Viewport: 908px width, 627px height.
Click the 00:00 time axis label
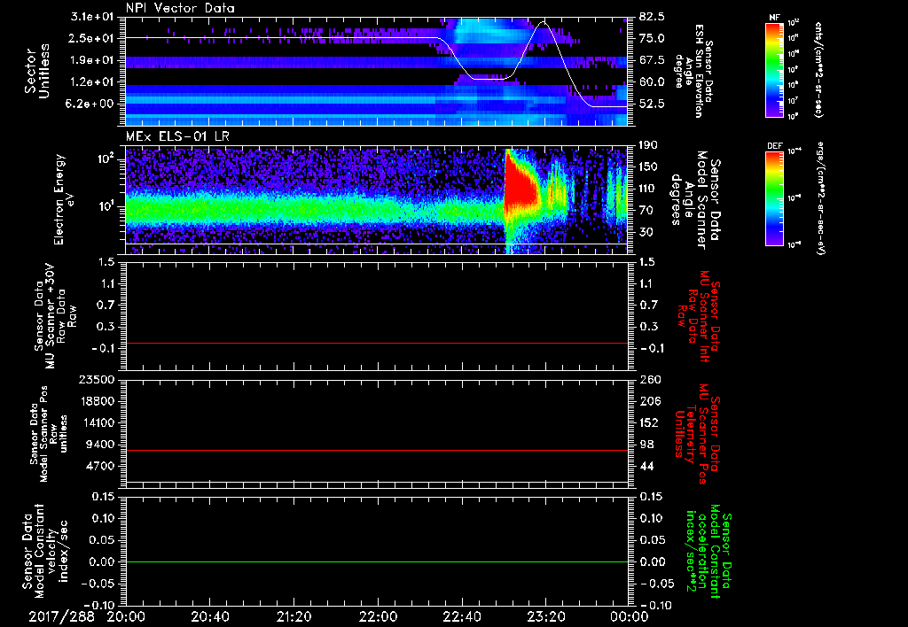[x=630, y=616]
